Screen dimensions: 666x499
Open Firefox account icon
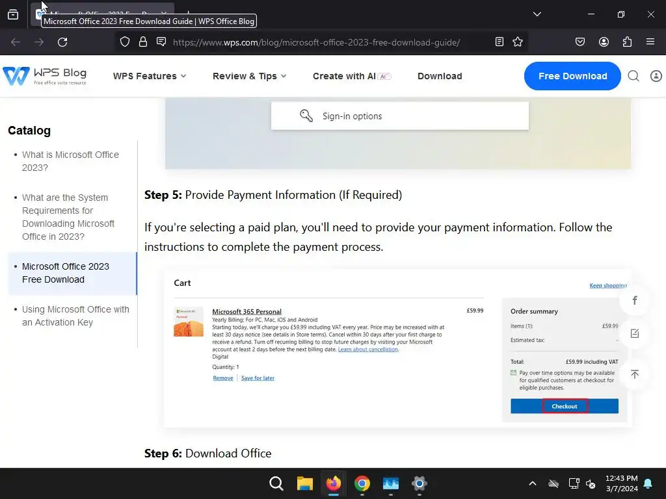tap(604, 42)
